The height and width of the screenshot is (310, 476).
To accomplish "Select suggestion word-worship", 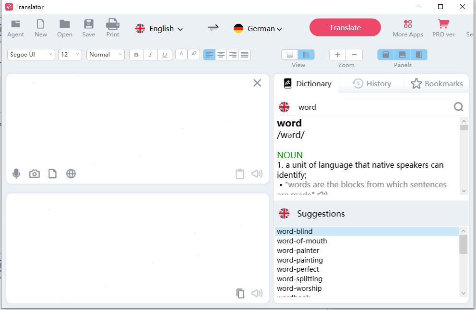I will click(367, 288).
